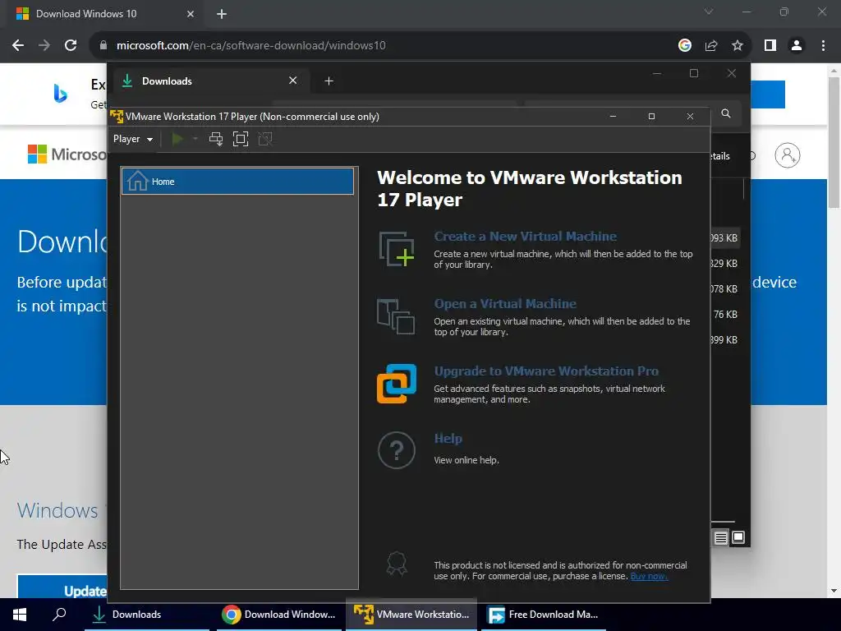The width and height of the screenshot is (841, 631).
Task: Click Microsoft sign-in account icon
Action: [x=788, y=155]
